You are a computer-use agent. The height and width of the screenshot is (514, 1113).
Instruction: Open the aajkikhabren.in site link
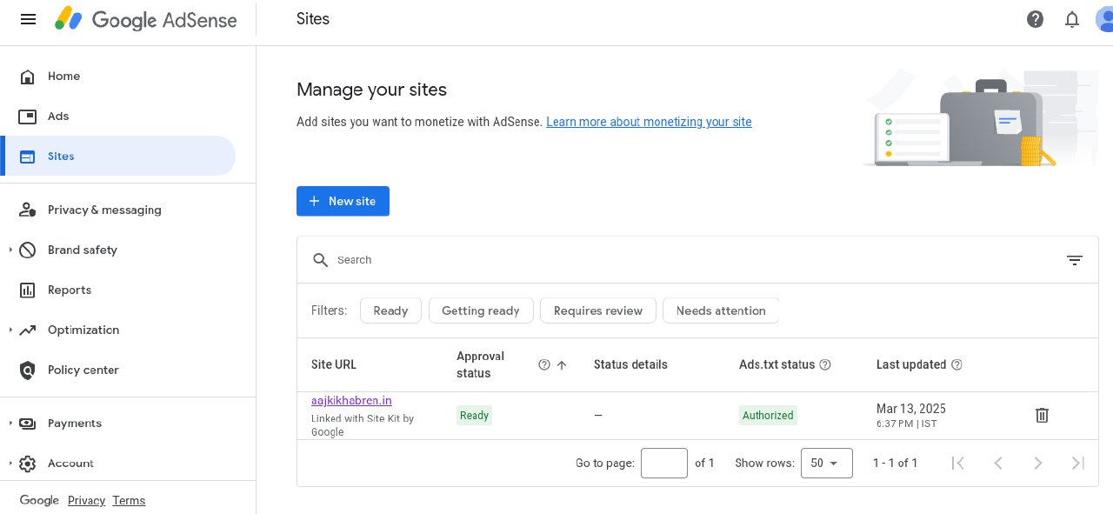point(351,401)
